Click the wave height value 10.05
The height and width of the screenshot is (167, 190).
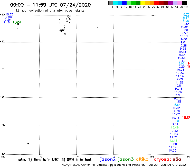point(177,108)
